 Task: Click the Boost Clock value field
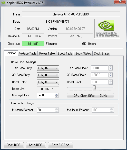tap(100, 82)
